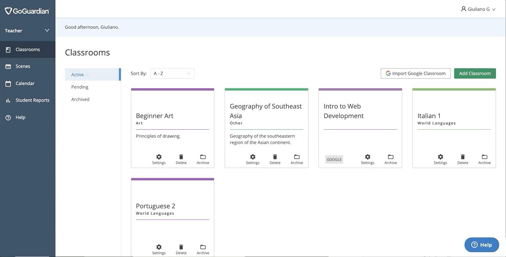The image size is (506, 257).
Task: Switch to the Pending classrooms tab
Action: click(x=80, y=87)
